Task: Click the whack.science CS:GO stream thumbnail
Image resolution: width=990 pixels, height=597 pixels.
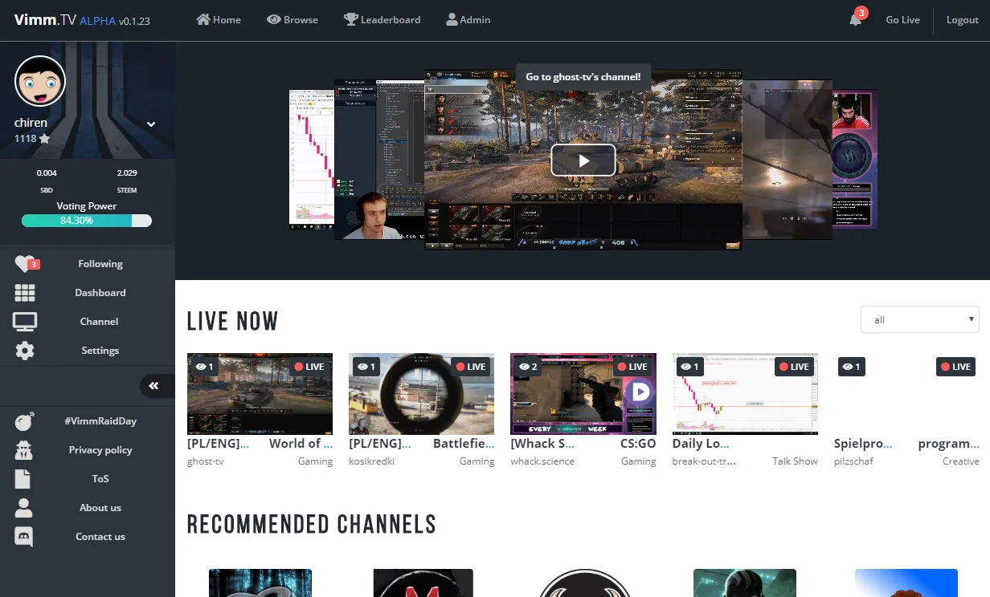Action: coord(583,394)
